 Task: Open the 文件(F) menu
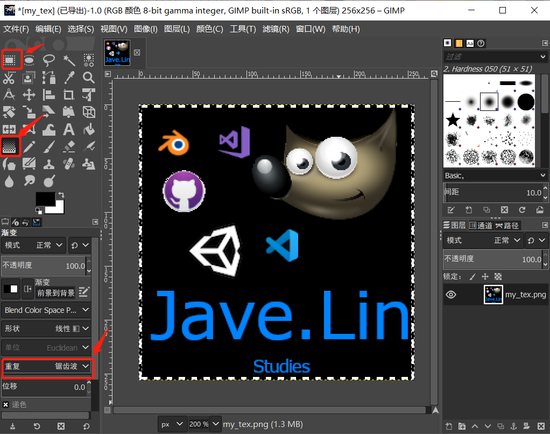(x=16, y=29)
